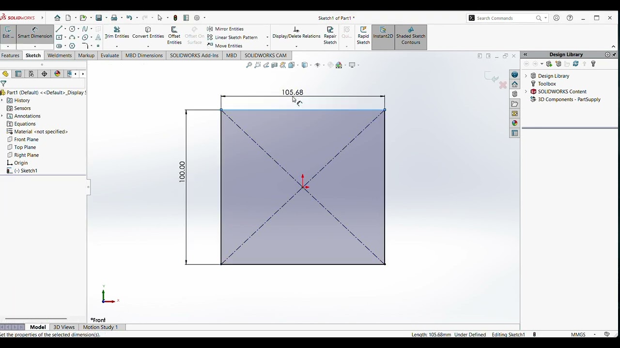Click the Rebuild traffic light icon
This screenshot has width=620, height=348.
coord(175,18)
